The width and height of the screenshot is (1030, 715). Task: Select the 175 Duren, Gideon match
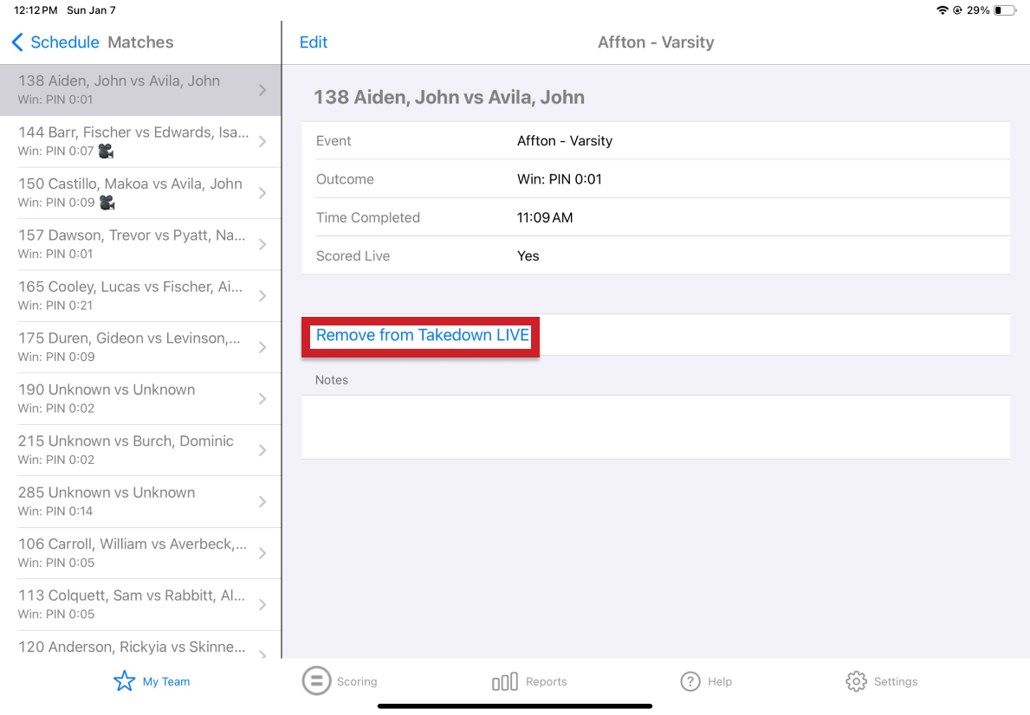click(x=130, y=346)
